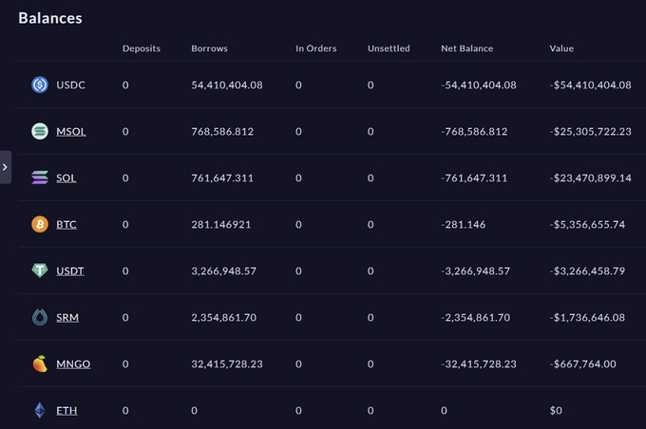Viewport: 646px width, 429px height.
Task: Open the MSOL market link
Action: click(x=71, y=132)
